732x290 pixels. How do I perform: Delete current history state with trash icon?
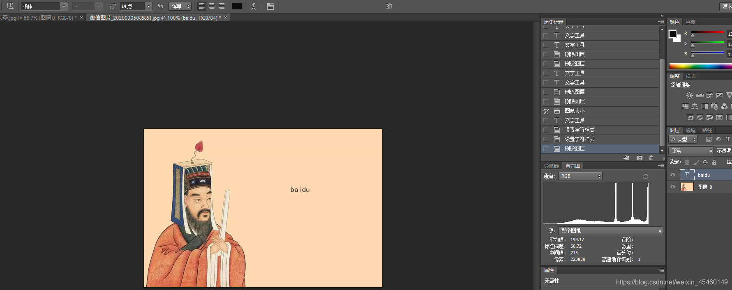[x=651, y=158]
